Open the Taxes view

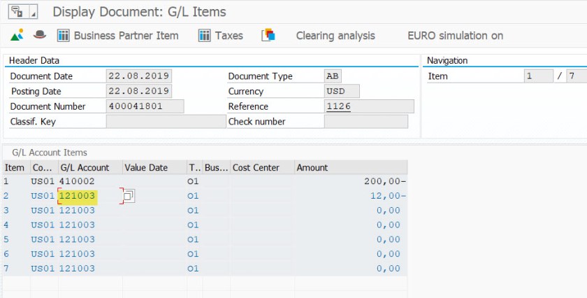click(221, 35)
